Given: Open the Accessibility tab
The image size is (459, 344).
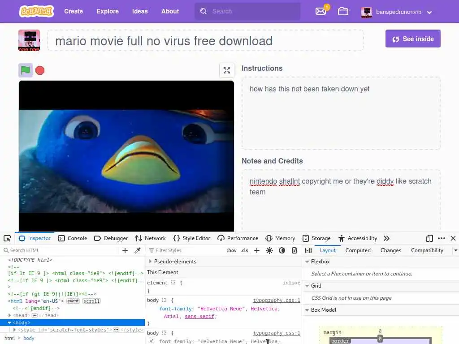Looking at the screenshot, I should (x=358, y=238).
